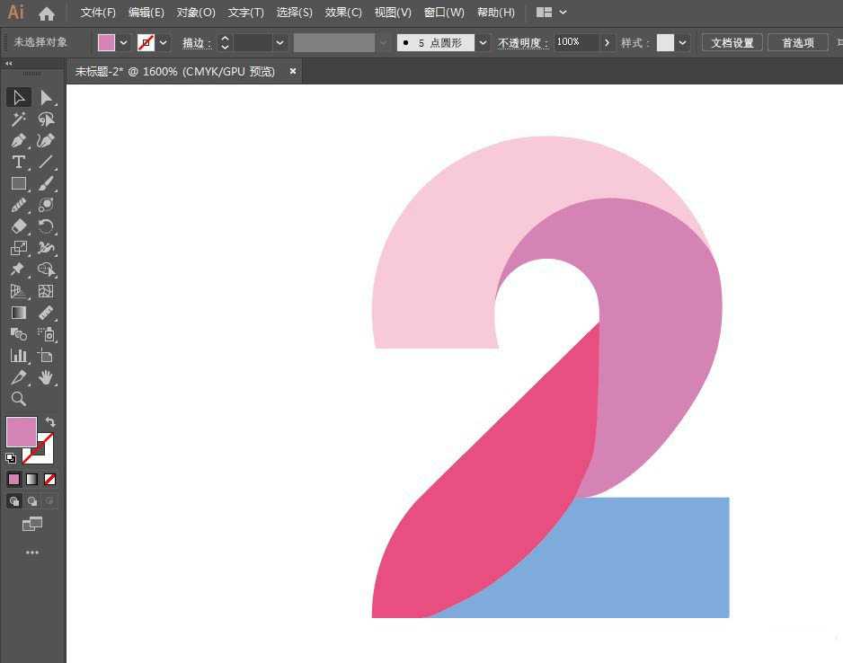Choose the Magic Wand tool
Screen dimensions: 843x663
coord(18,119)
